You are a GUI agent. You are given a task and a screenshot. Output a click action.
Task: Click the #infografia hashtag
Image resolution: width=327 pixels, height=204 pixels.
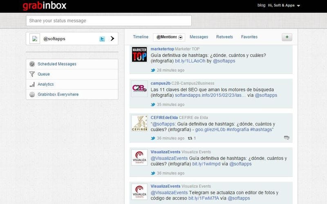click(x=237, y=130)
